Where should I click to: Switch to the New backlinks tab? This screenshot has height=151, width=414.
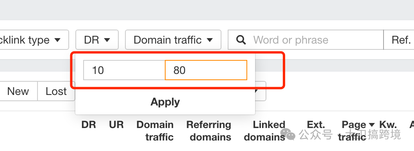18,91
